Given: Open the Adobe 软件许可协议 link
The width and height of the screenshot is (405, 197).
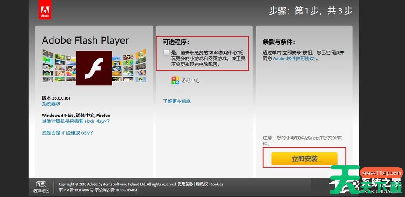Looking at the screenshot, I should 295,58.
